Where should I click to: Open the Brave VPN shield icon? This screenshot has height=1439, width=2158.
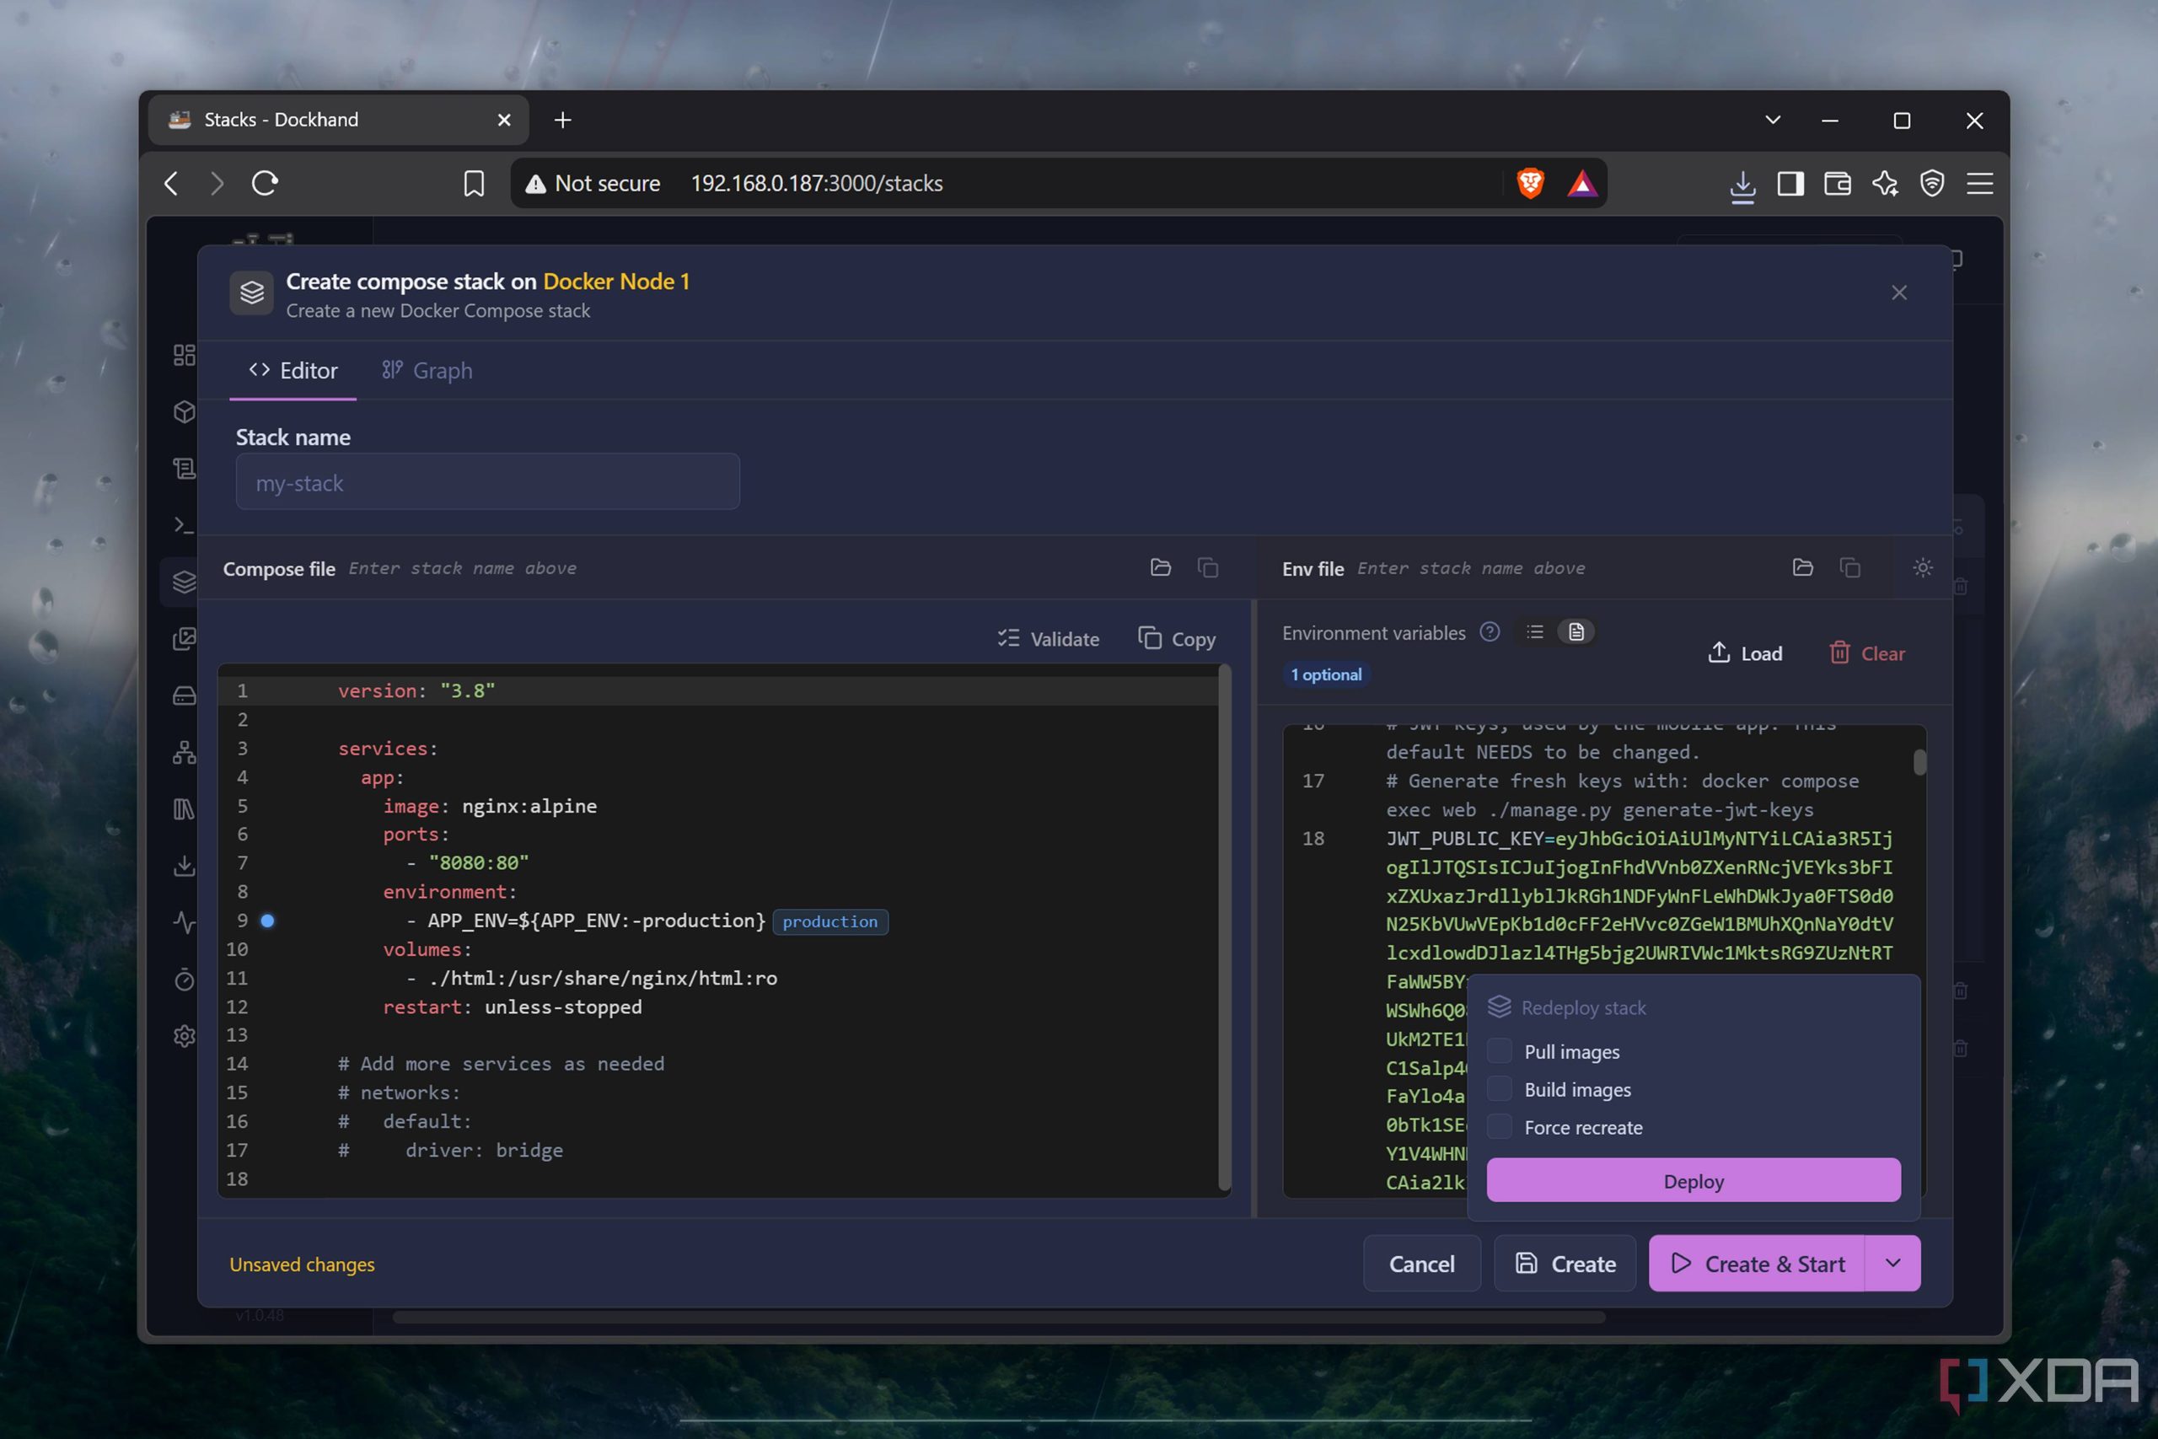tap(1932, 184)
